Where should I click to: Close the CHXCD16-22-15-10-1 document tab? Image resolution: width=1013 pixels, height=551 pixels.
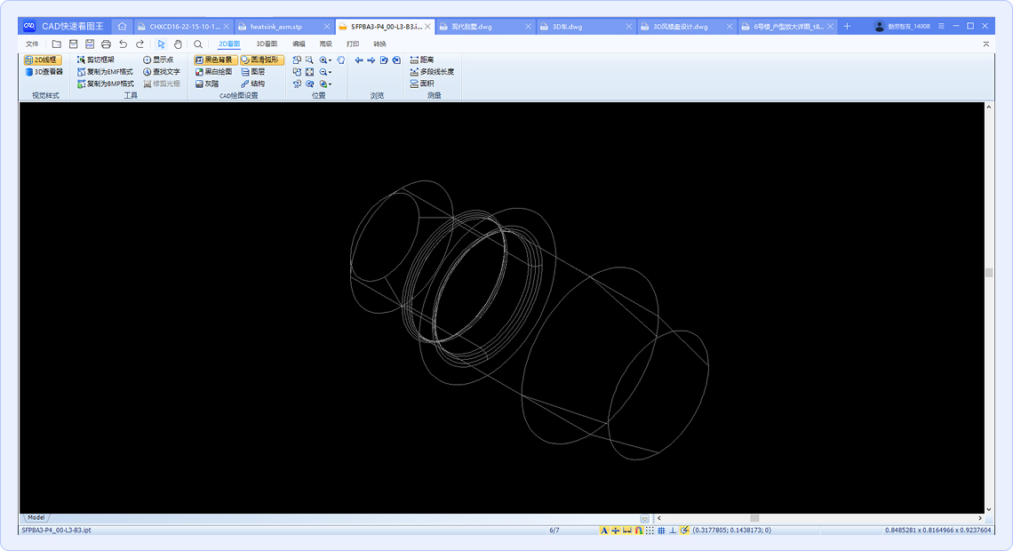click(x=226, y=27)
